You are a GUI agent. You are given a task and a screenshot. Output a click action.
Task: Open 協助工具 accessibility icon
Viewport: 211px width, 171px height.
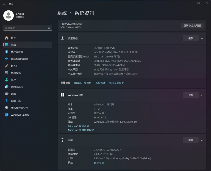tap(7, 101)
